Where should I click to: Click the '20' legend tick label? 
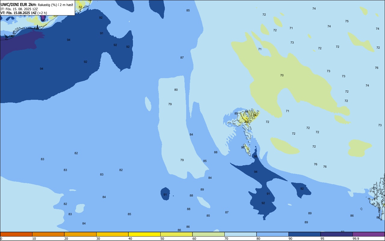click(66, 239)
